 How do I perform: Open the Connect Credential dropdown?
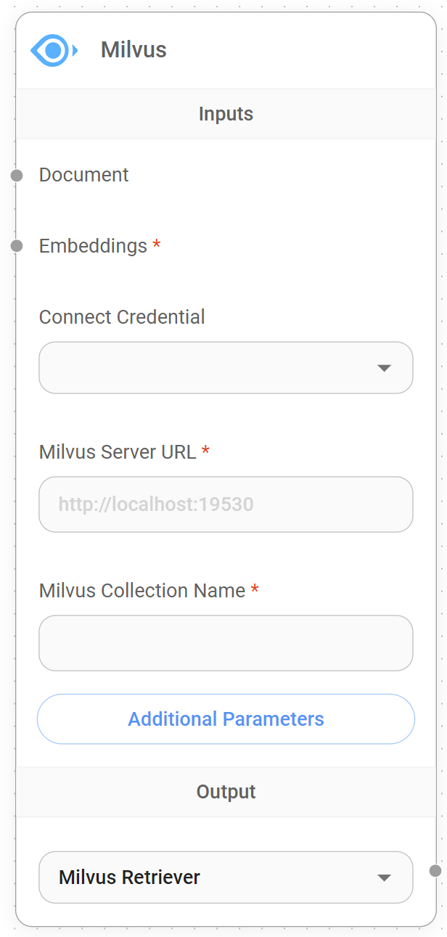(226, 368)
